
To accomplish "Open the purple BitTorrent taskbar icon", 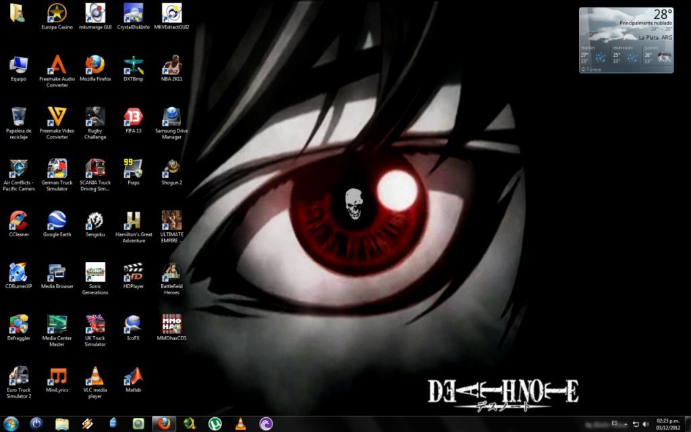I will point(266,424).
